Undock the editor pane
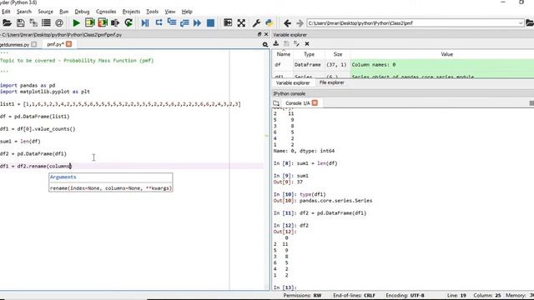534x300 pixels. point(259,34)
